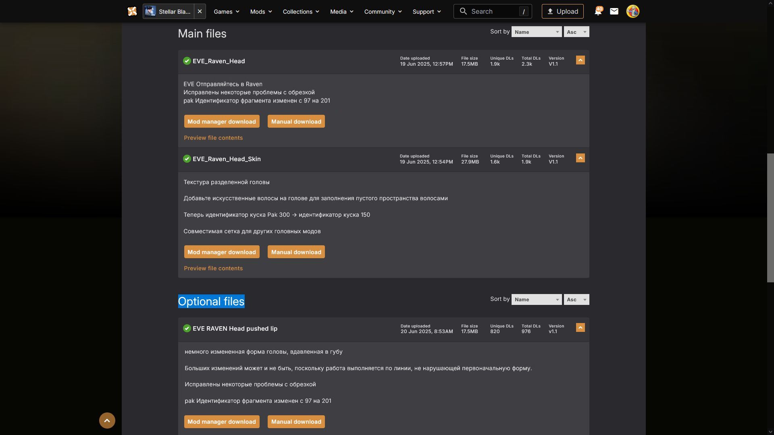Viewport: 774px width, 435px height.
Task: Click Mod manager download for EVE_Raven_Head_Skin
Action: click(222, 252)
